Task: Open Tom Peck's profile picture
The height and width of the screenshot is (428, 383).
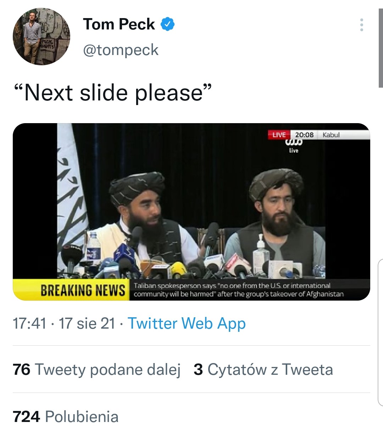Action: point(41,37)
